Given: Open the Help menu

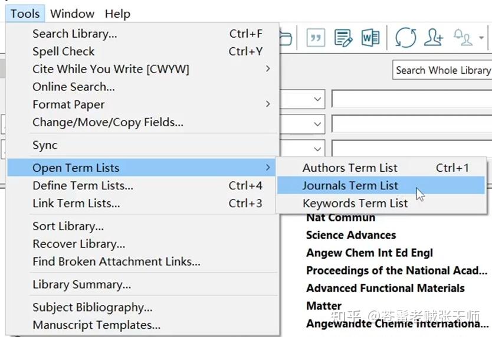Looking at the screenshot, I should pos(117,14).
